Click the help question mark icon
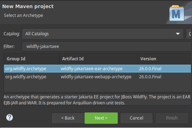This screenshot has width=192, height=128. coord(10,117)
